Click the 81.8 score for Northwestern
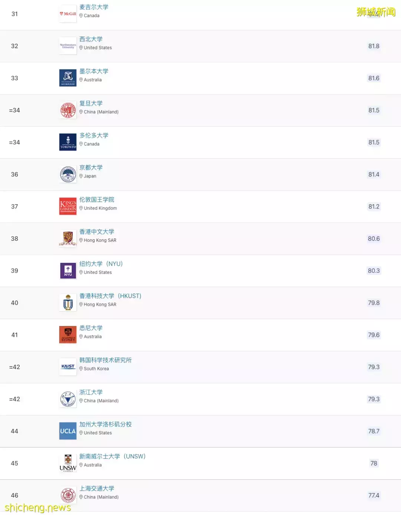Viewport: 401px width, 515px height. pyautogui.click(x=374, y=46)
